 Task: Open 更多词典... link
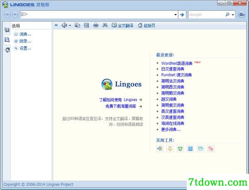(171, 130)
